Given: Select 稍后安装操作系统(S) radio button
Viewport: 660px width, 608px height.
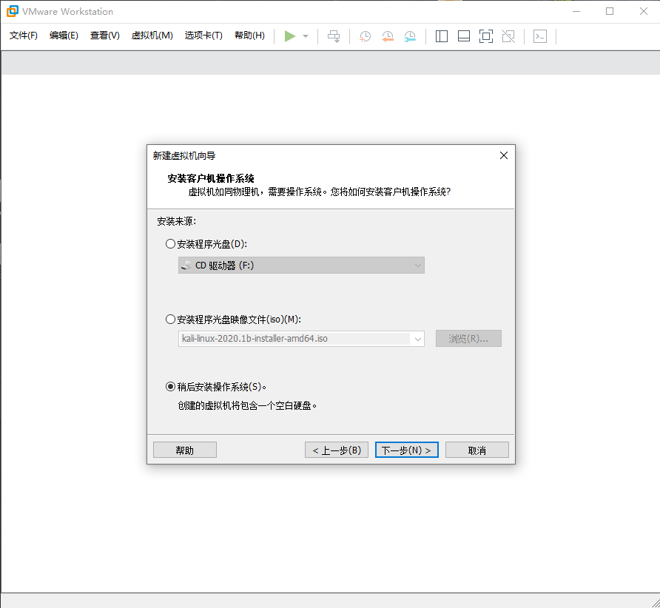Looking at the screenshot, I should 170,386.
